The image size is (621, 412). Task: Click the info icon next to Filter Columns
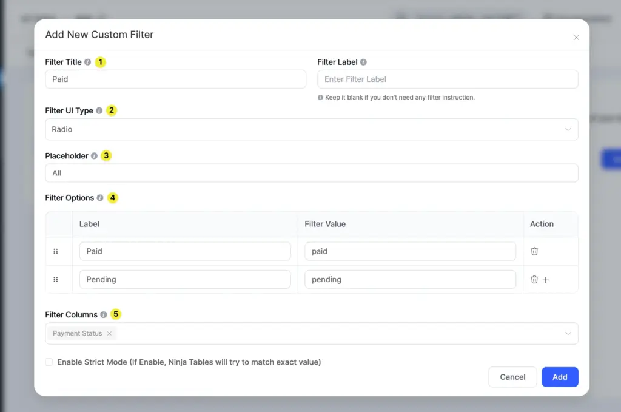[102, 314]
